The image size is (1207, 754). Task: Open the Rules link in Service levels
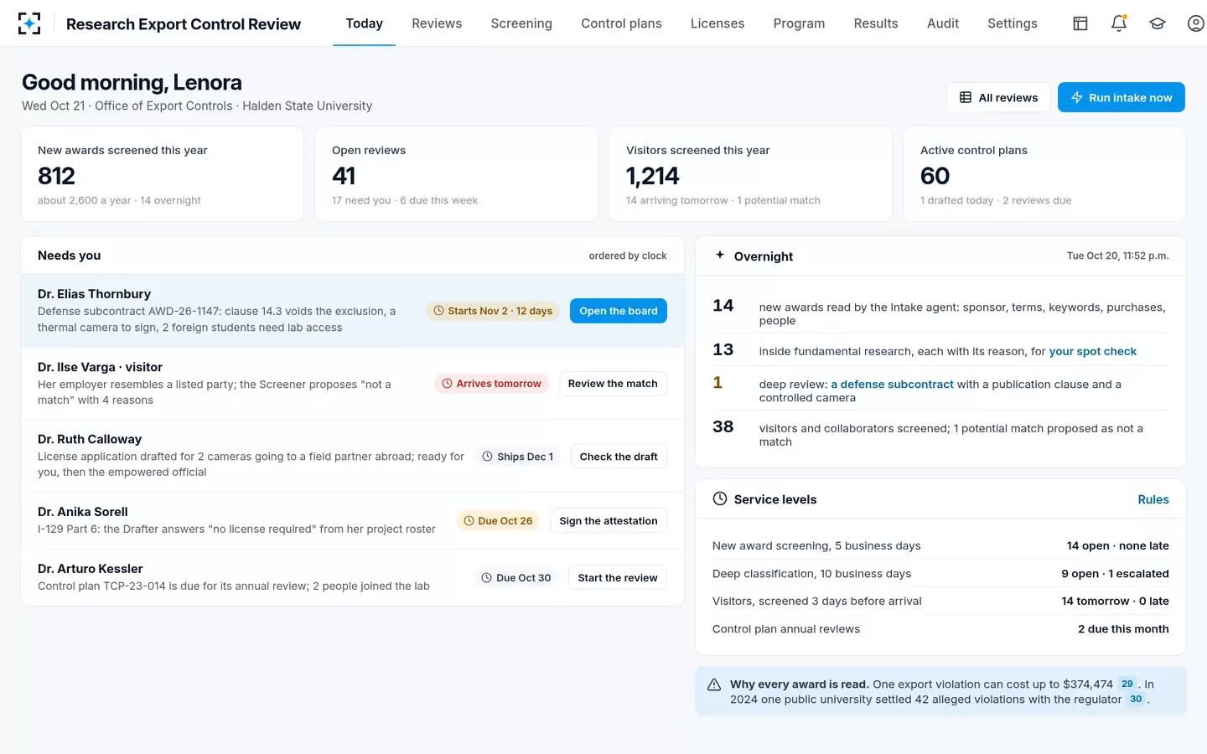(1153, 499)
